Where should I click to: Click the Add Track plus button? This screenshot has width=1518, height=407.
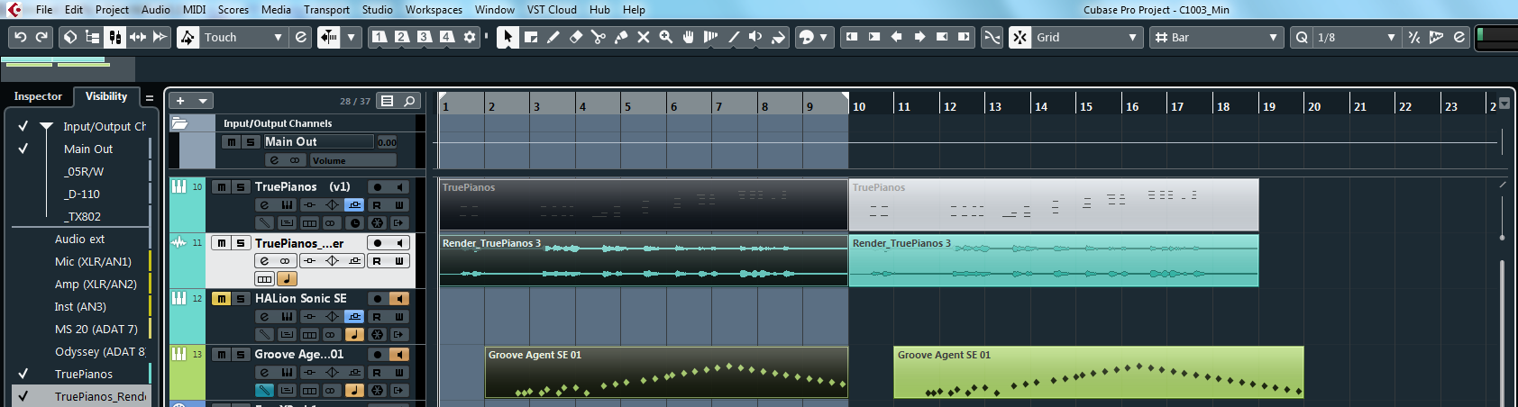180,101
